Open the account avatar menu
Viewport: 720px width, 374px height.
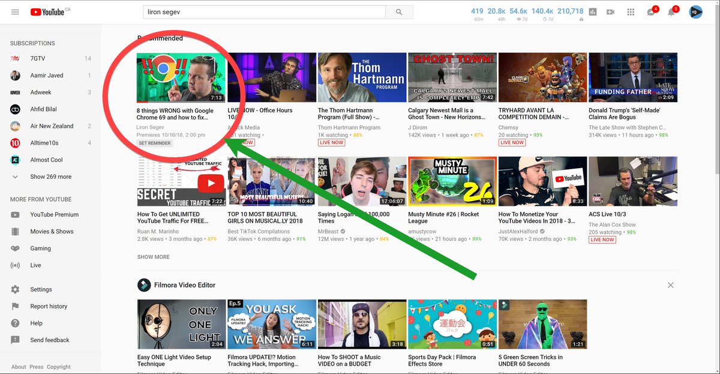(695, 12)
